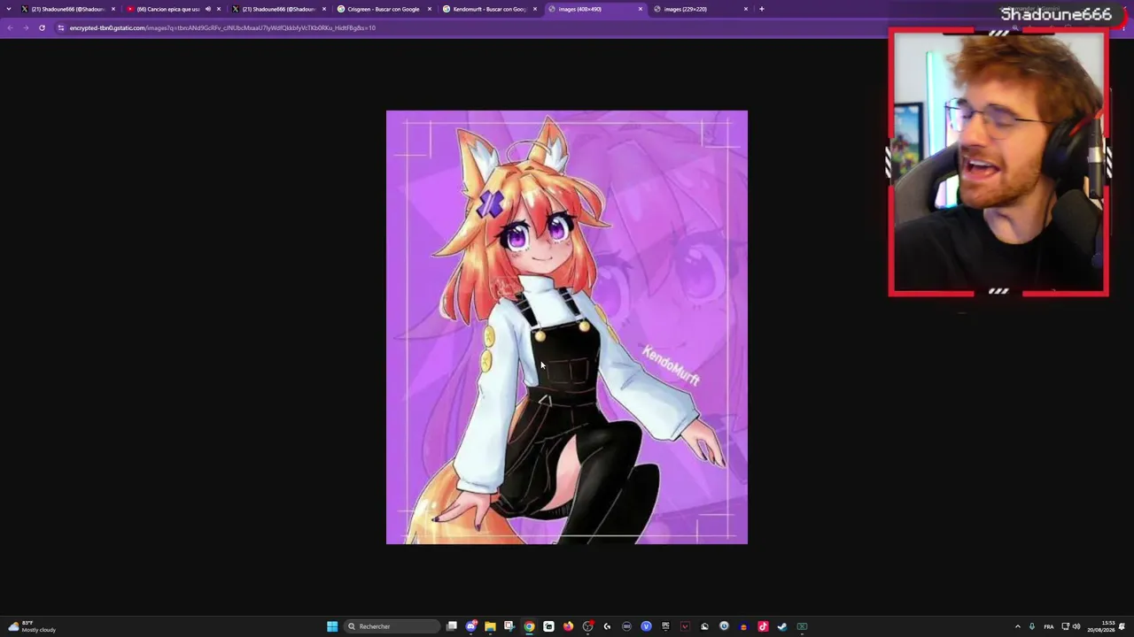Switch to the Kendomurft Google search tab
Image resolution: width=1134 pixels, height=637 pixels.
tap(489, 9)
